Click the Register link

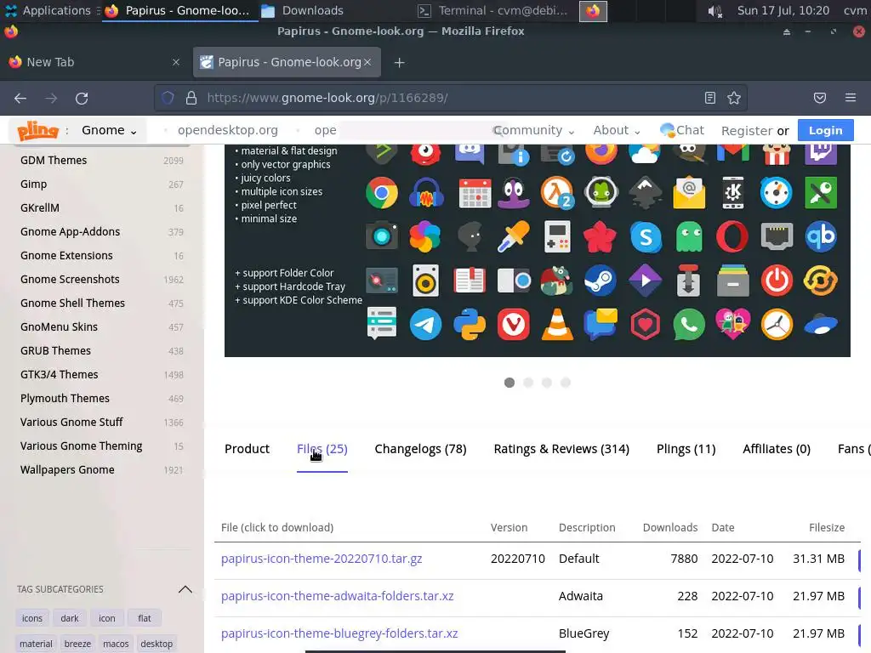pos(747,131)
